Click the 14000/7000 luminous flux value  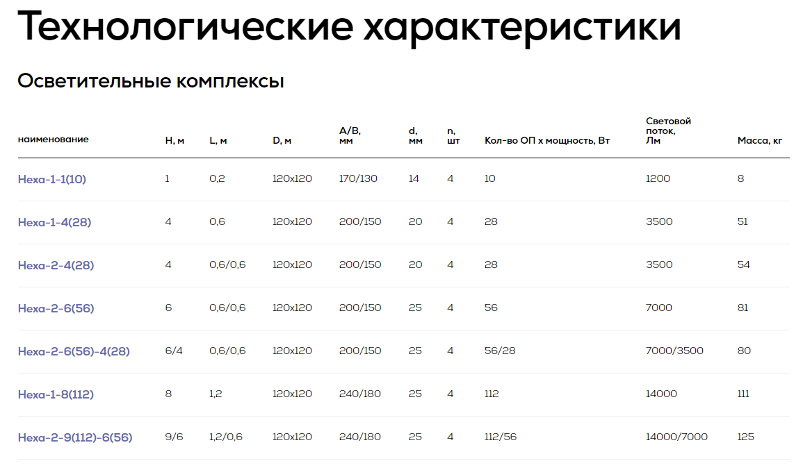pos(676,436)
